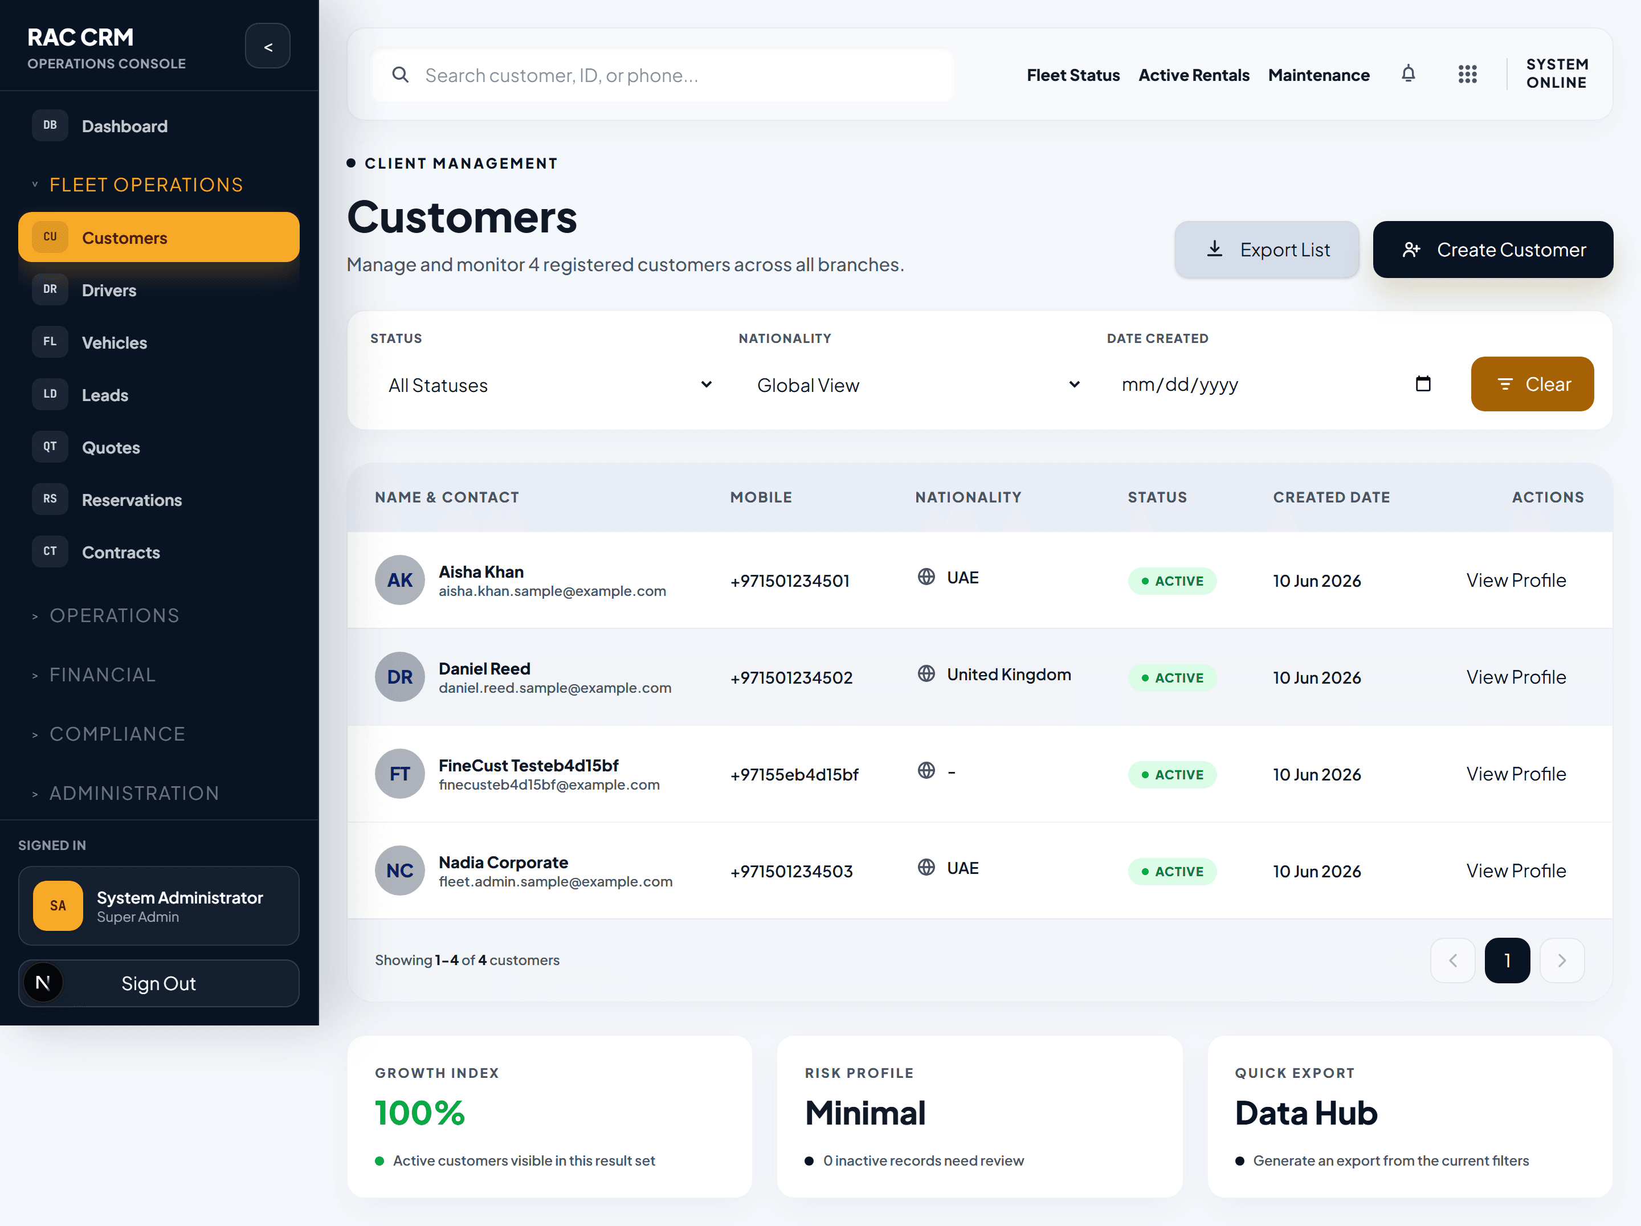The image size is (1641, 1226).
Task: Click the N logo beside Sign Out
Action: 43,983
